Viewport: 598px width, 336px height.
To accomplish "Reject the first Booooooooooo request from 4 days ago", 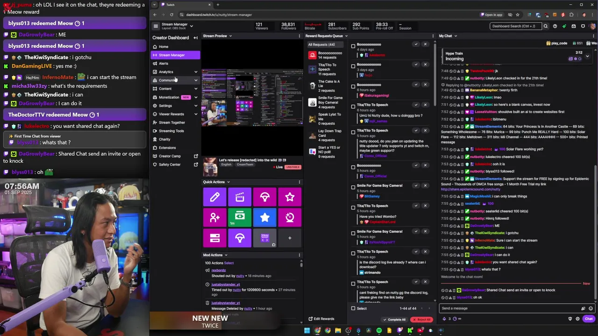I will tap(425, 44).
